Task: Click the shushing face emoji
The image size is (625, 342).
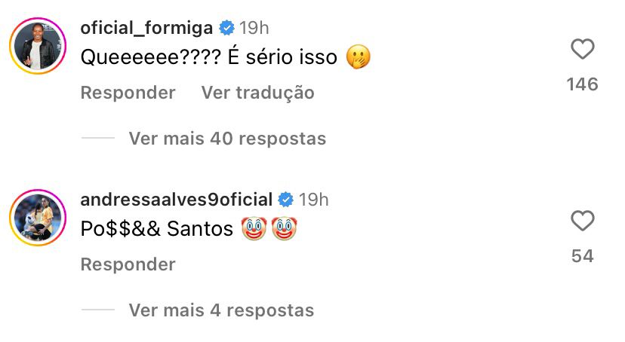Action: pyautogui.click(x=358, y=57)
